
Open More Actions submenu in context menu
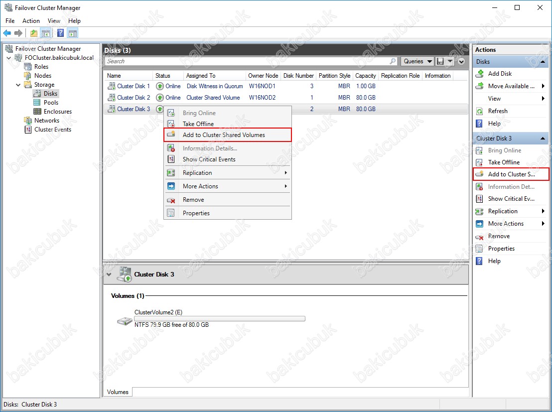point(228,186)
